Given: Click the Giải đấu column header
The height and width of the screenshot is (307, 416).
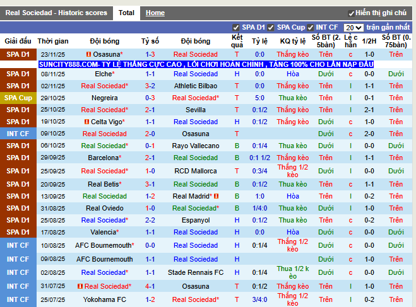Looking at the screenshot, I should (x=18, y=41).
